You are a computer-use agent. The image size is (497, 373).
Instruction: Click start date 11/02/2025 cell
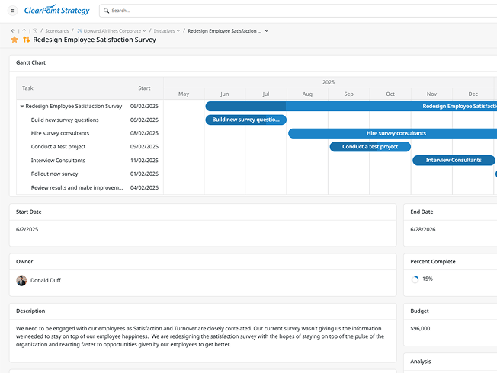[x=144, y=161]
